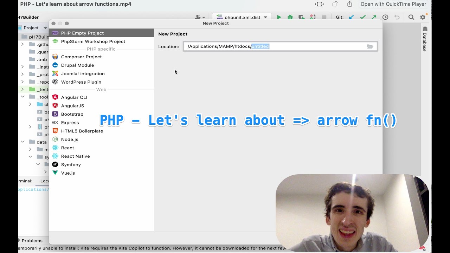
Task: Open the Terminal tool window tab
Action: click(26, 181)
